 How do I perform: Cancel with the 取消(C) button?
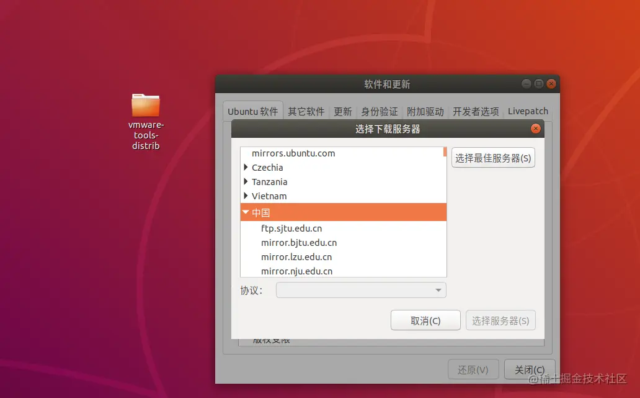425,320
